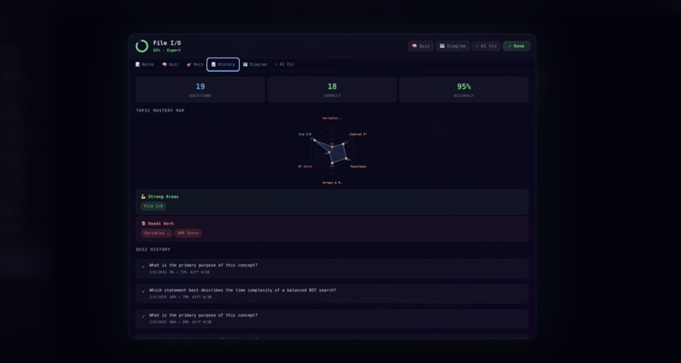
Task: Click the Functions radar chart point
Action: coord(346,159)
